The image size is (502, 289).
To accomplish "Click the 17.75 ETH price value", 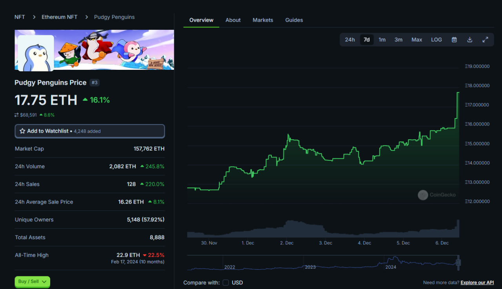I will (x=46, y=100).
